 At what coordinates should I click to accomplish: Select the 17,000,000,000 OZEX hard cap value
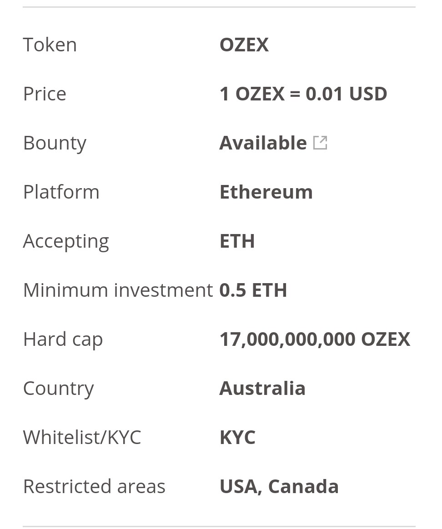coord(315,339)
